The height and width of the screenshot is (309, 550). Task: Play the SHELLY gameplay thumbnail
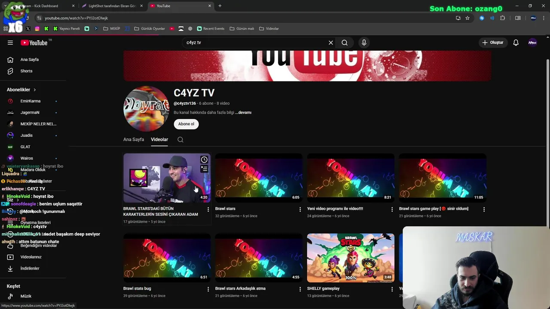(351, 257)
